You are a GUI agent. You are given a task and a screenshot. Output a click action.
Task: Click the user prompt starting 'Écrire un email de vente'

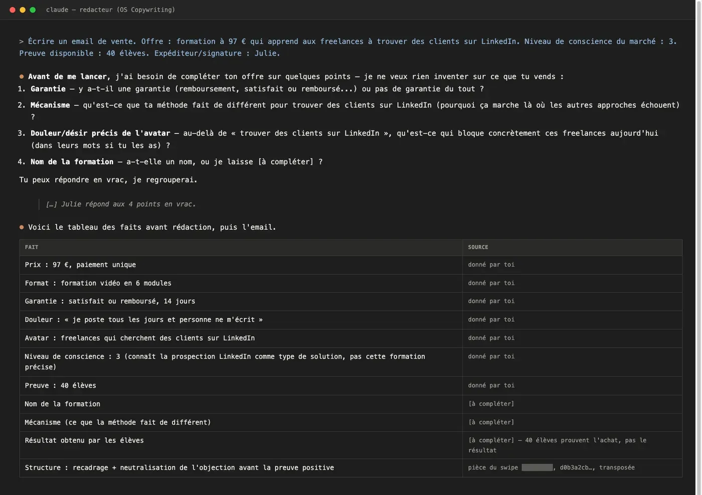coord(348,47)
